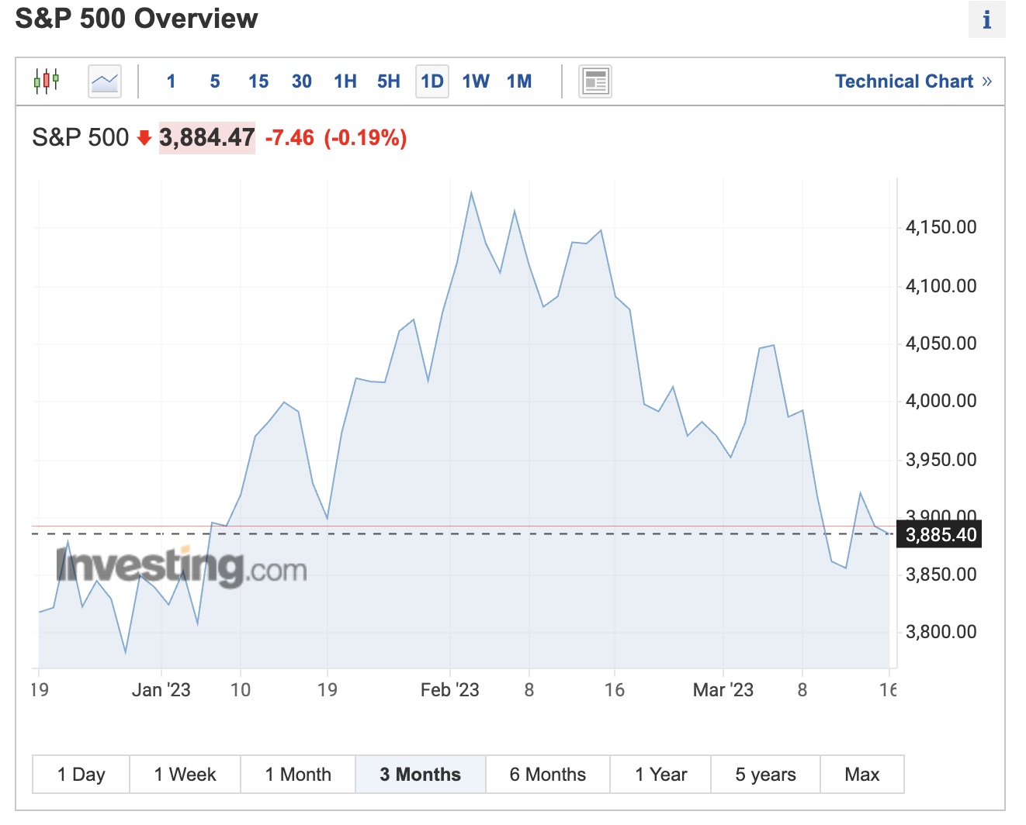Screen dimensions: 1026x825
Task: Select the 5 minute interval
Action: (215, 81)
